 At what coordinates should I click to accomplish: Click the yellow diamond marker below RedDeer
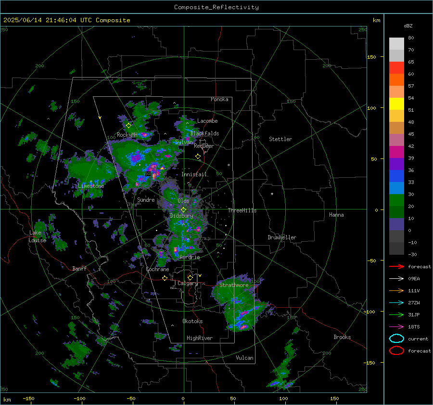pyautogui.click(x=198, y=157)
